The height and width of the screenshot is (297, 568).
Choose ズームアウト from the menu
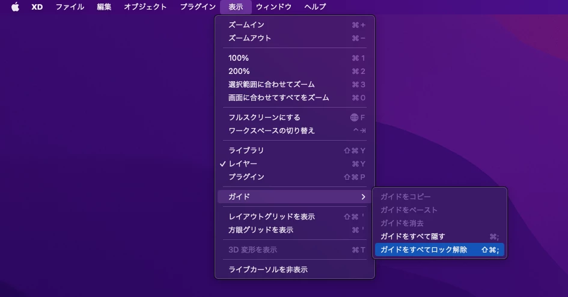click(295, 38)
